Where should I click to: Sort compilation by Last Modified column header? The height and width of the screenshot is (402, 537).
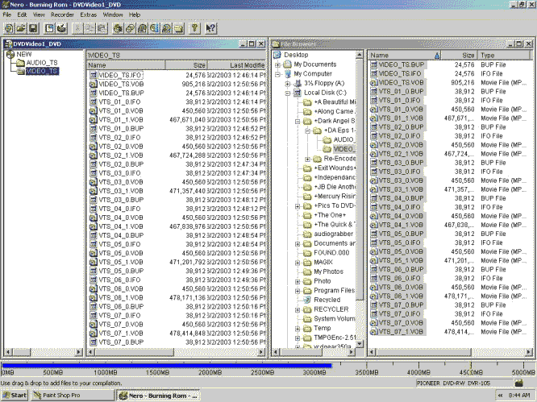point(236,65)
